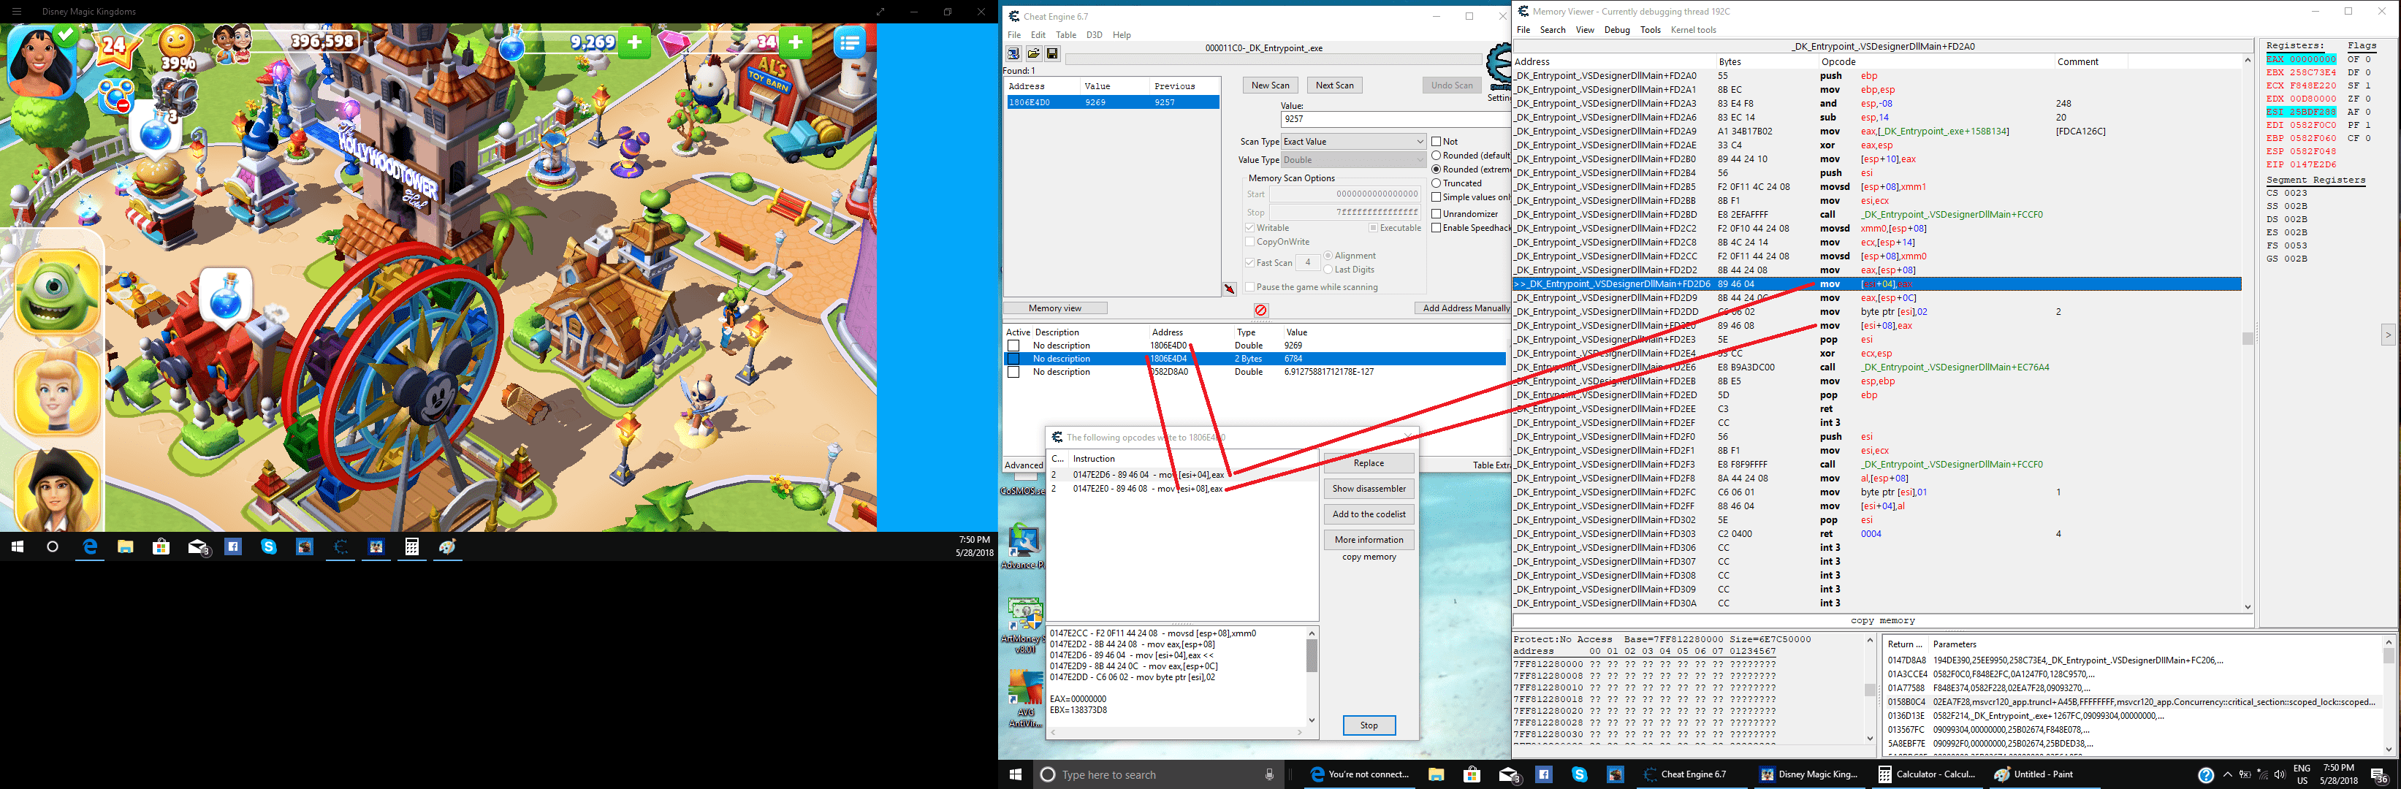This screenshot has height=789, width=2401.
Task: Click the red arrow add-to-list icon
Action: pyautogui.click(x=1230, y=289)
